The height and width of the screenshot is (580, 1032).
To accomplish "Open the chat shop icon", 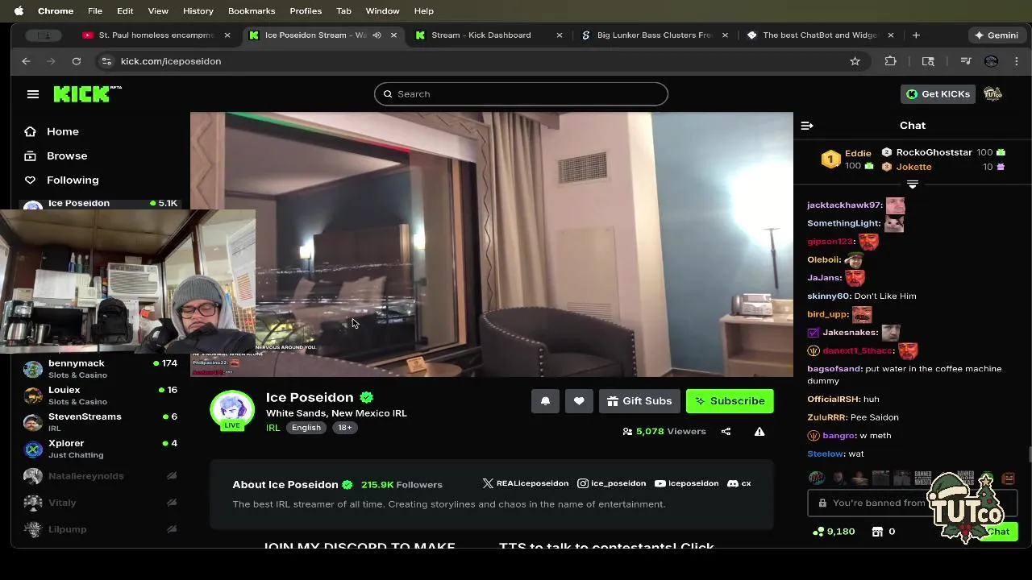I will tap(877, 532).
